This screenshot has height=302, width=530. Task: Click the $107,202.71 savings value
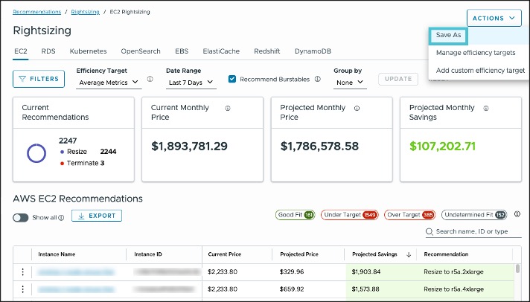pyautogui.click(x=442, y=147)
